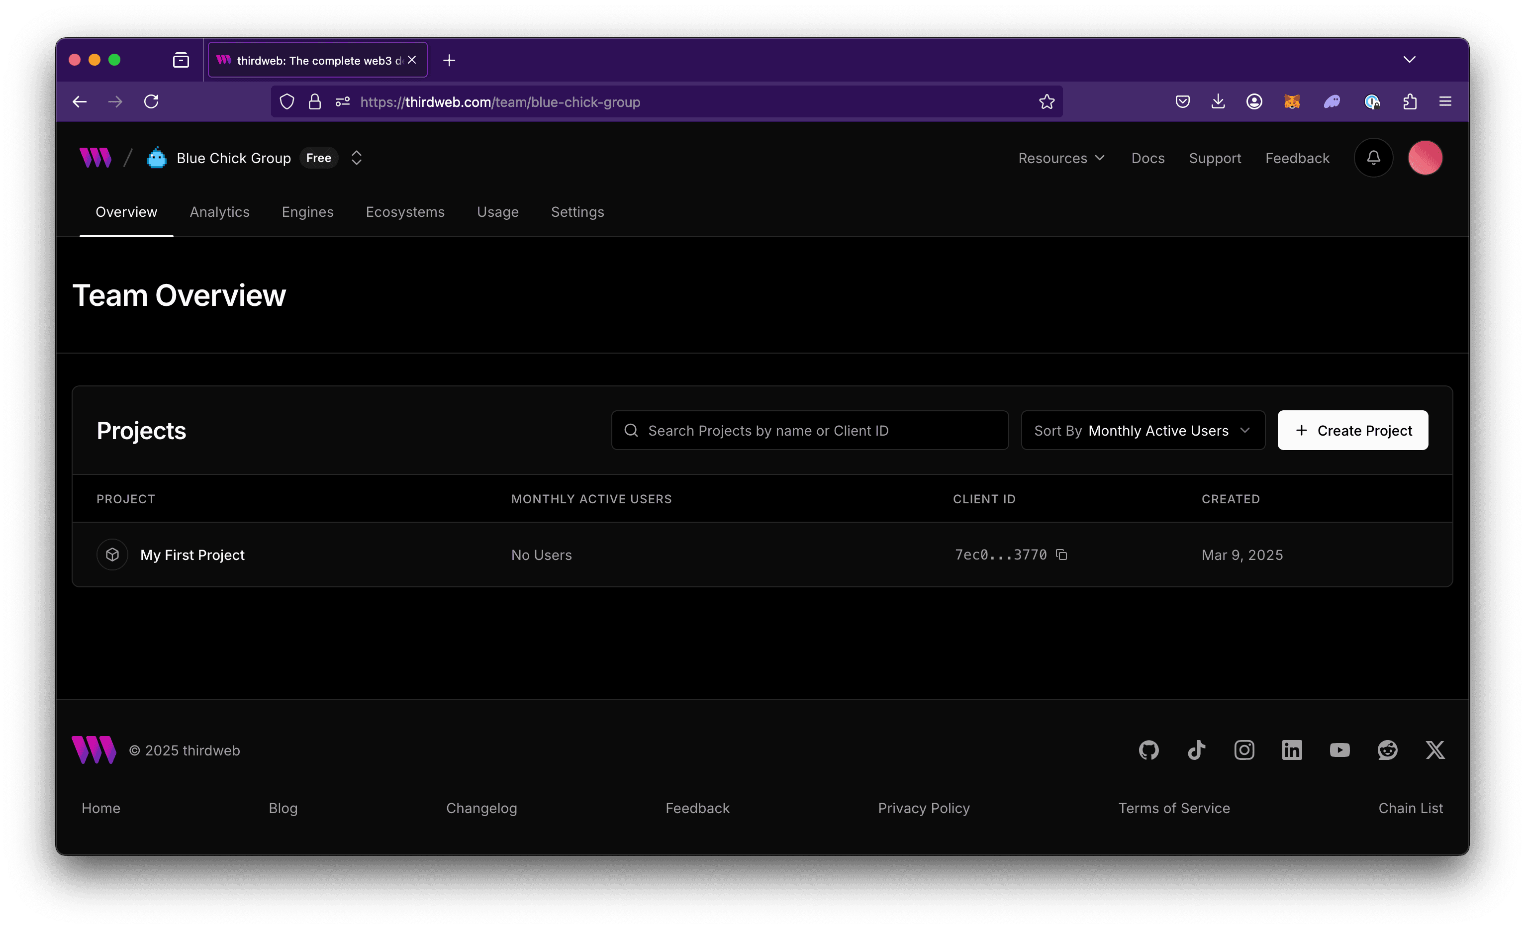1525x929 pixels.
Task: Click the Search Projects input field
Action: click(809, 429)
